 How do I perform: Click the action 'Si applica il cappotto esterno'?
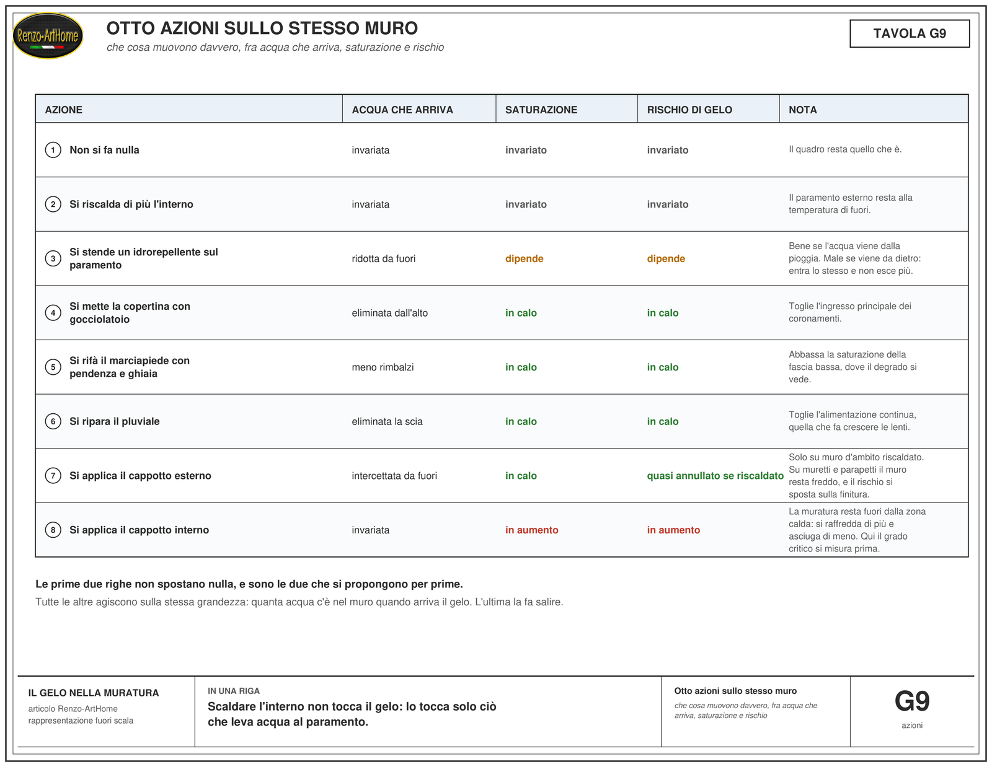pos(140,476)
